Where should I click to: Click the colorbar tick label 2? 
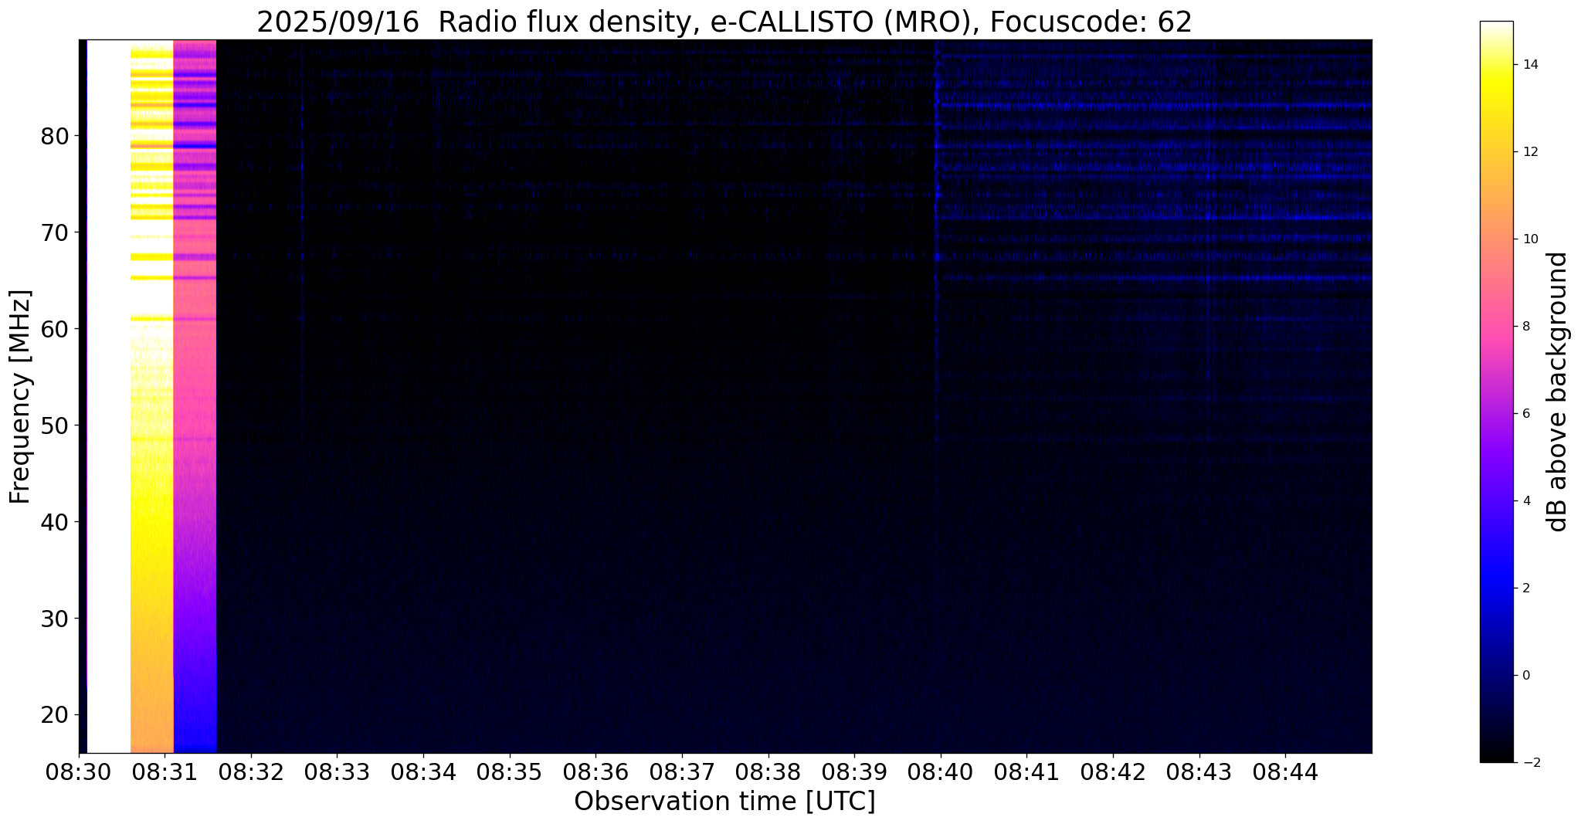(x=1525, y=588)
